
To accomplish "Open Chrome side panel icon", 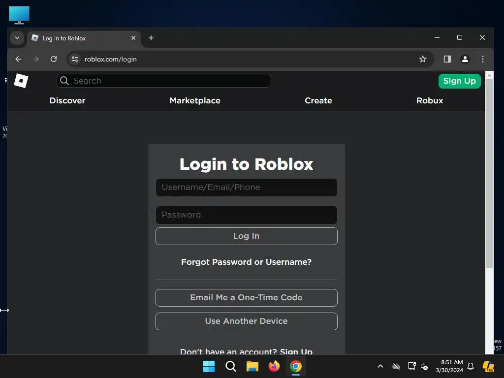I will tap(447, 59).
